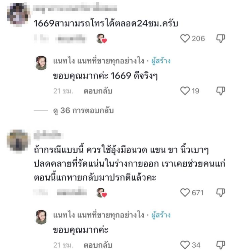Like the 1669 comment with 206 likes
The image size is (235, 252).
(x=185, y=39)
